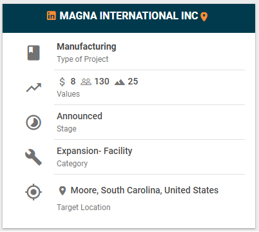
Task: Click the mountain square-footage icon
Action: [120, 82]
